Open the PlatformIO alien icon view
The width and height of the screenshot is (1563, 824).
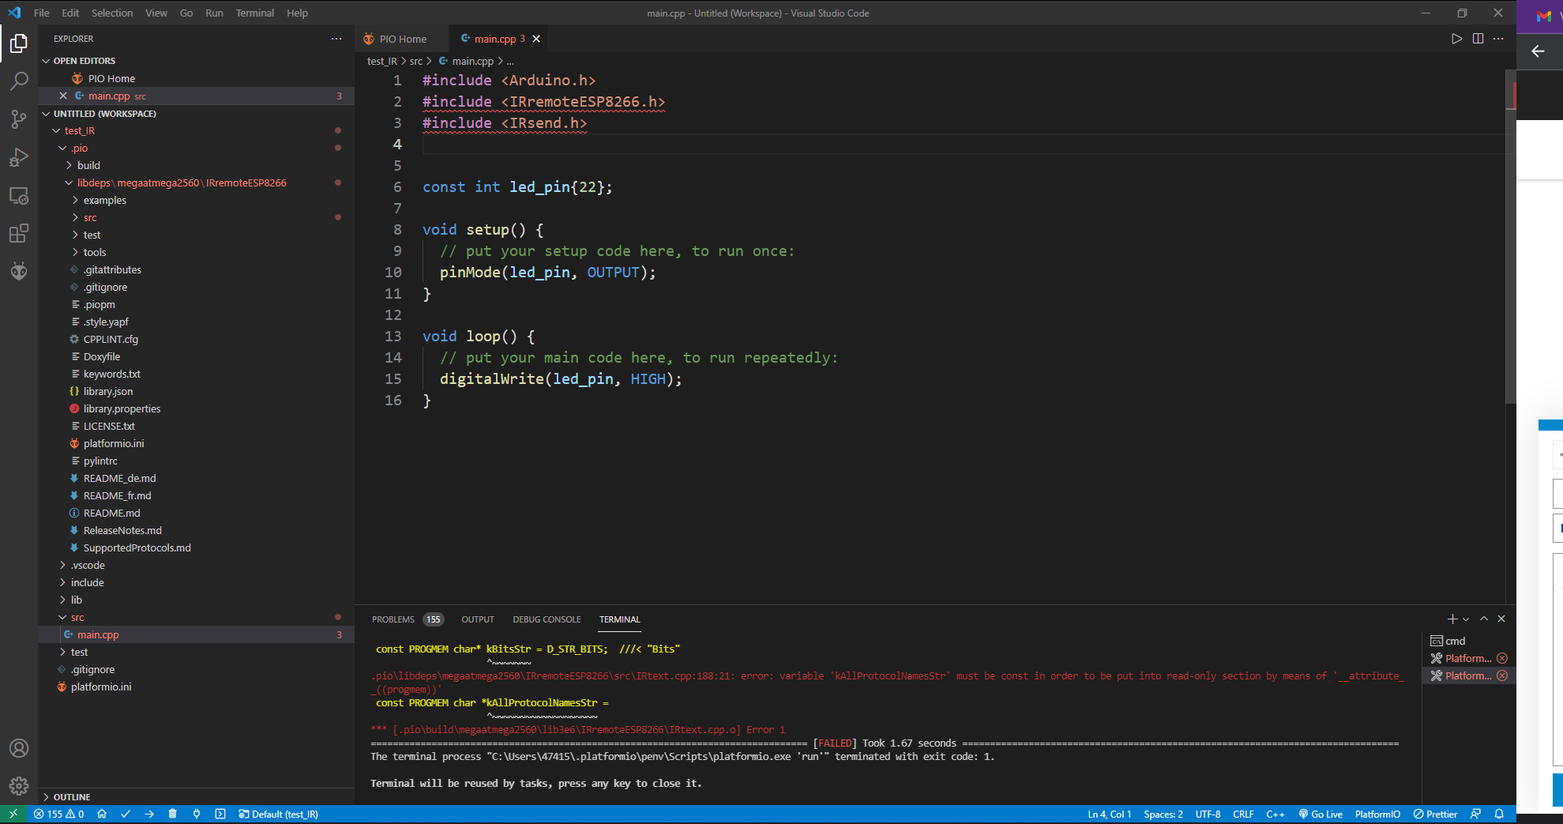click(19, 271)
